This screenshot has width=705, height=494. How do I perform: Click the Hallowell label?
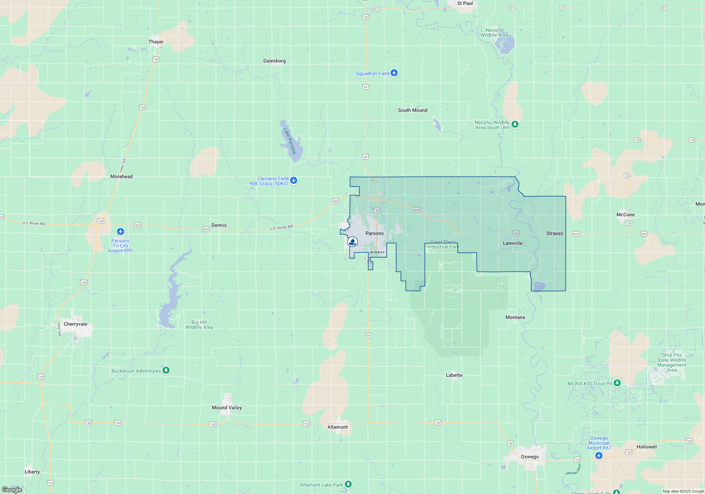point(646,447)
